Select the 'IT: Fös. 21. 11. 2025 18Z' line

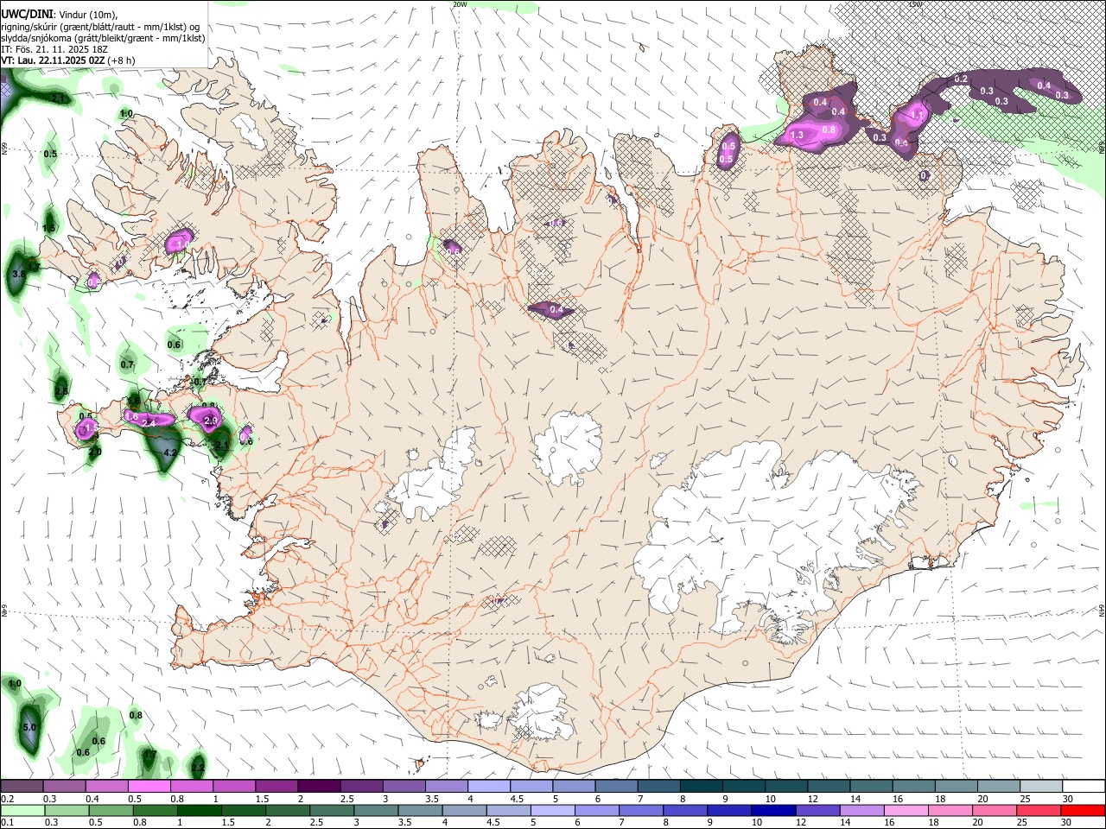(x=54, y=49)
